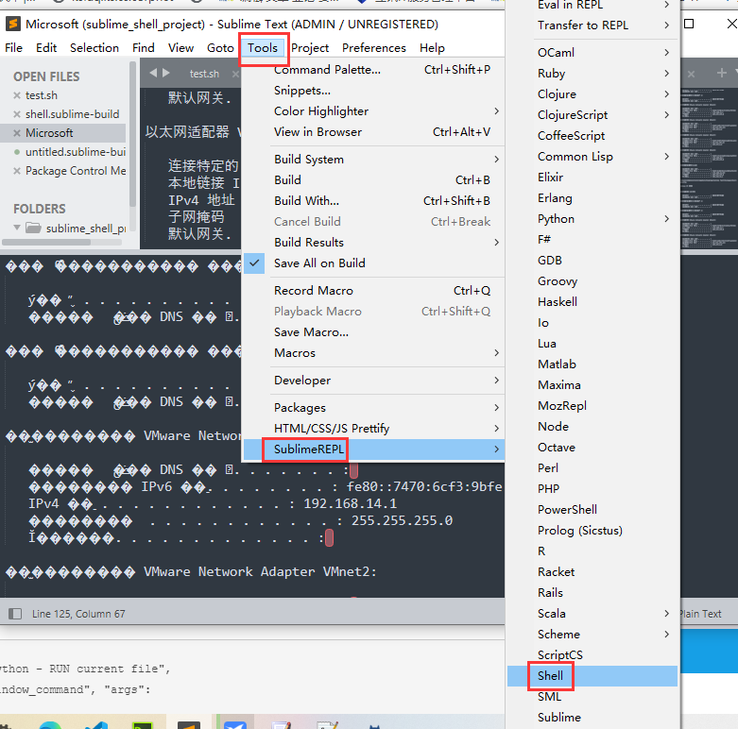This screenshot has height=729, width=738.
Task: Choose Build With... entry
Action: click(373, 201)
